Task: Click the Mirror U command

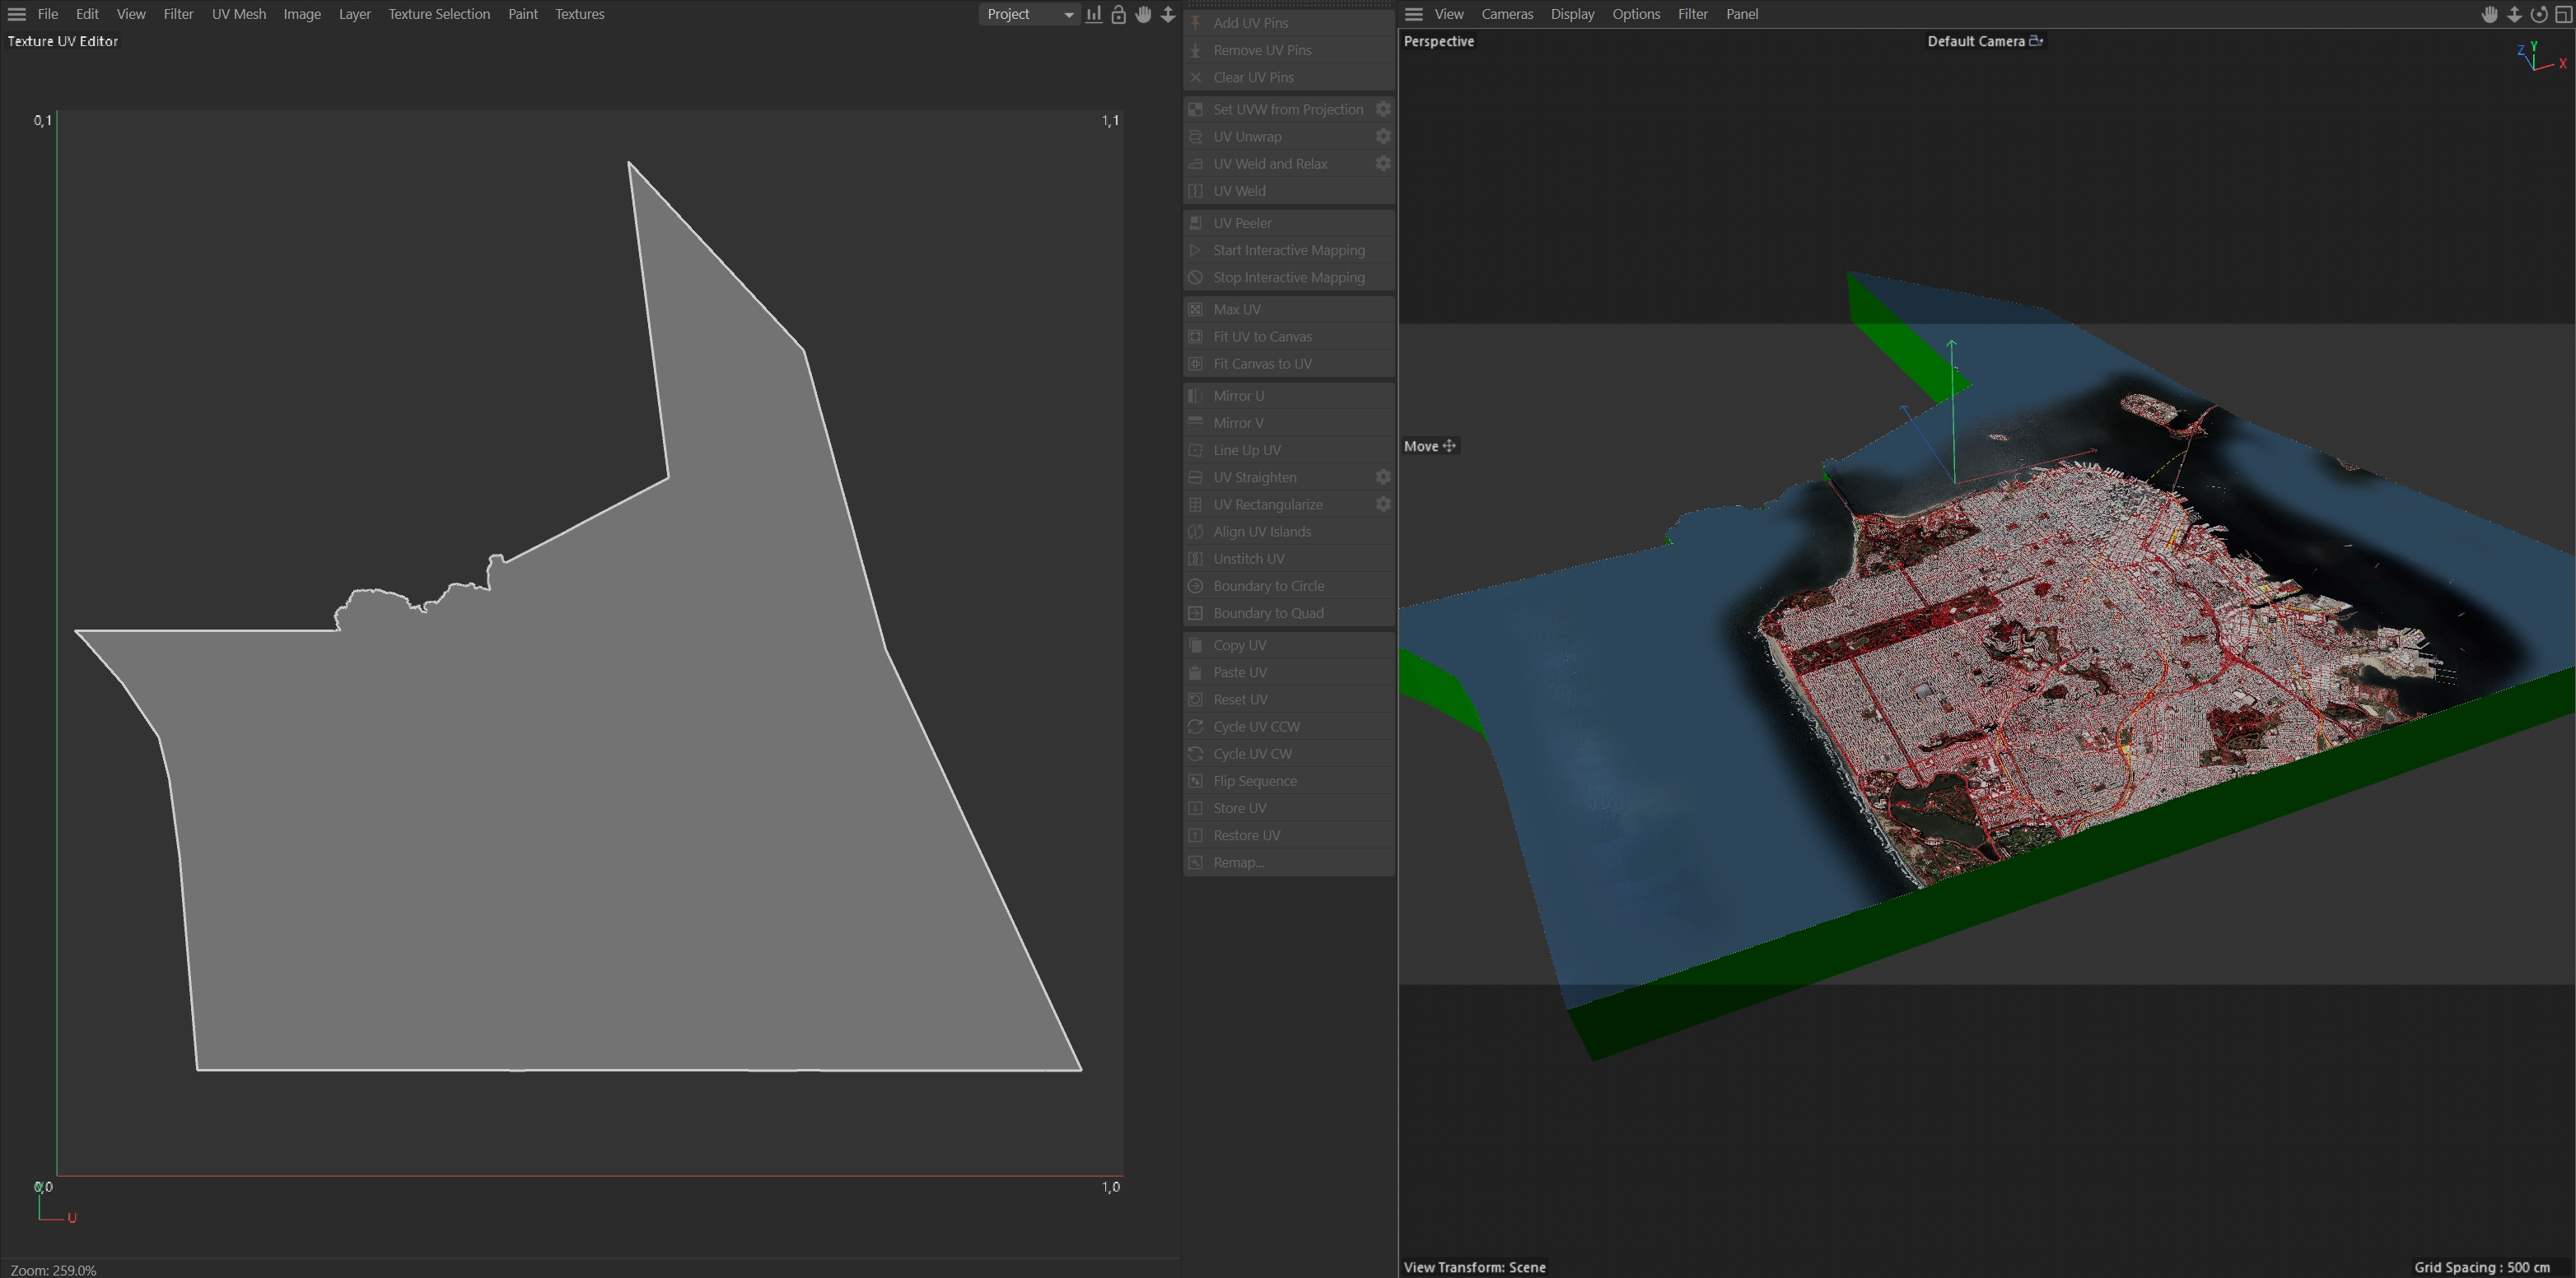Action: point(1238,396)
